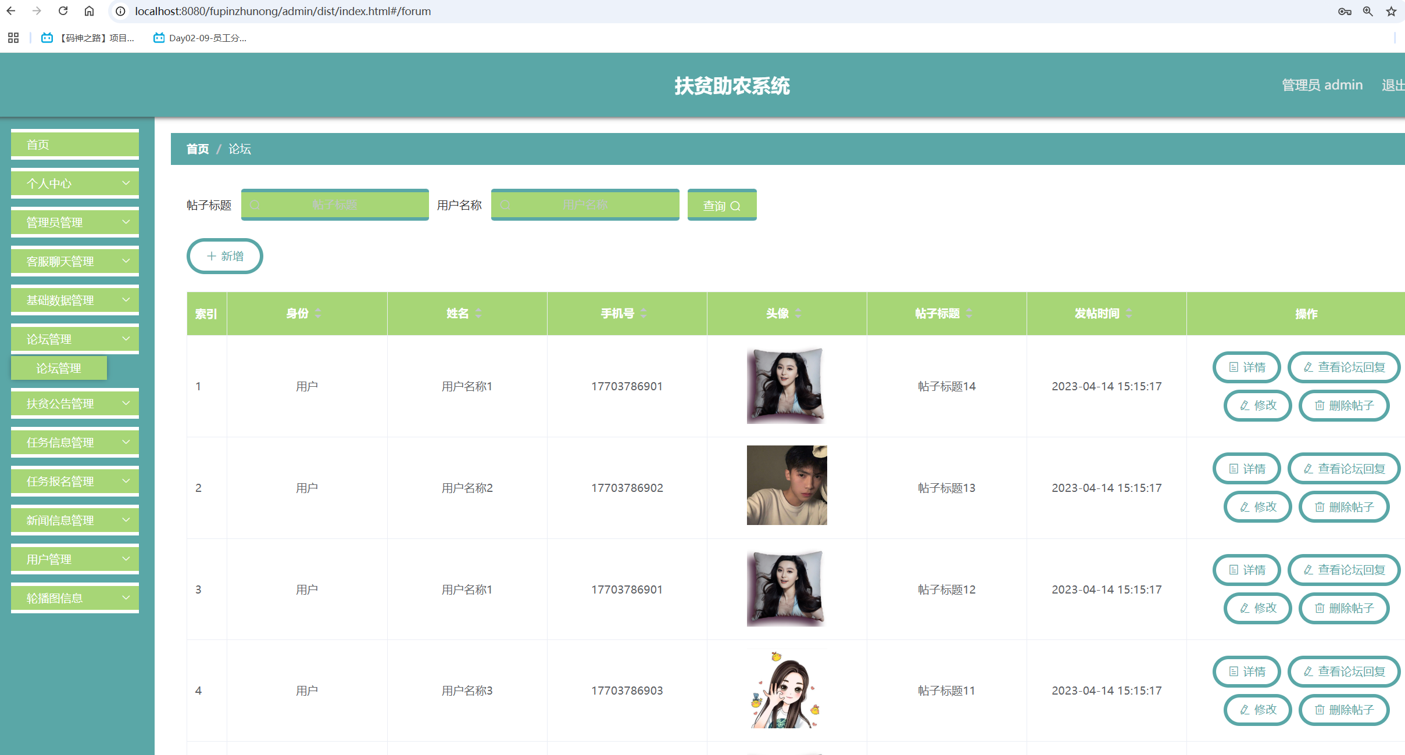
Task: Collapse the 论坛管理 sidebar section
Action: tap(75, 339)
